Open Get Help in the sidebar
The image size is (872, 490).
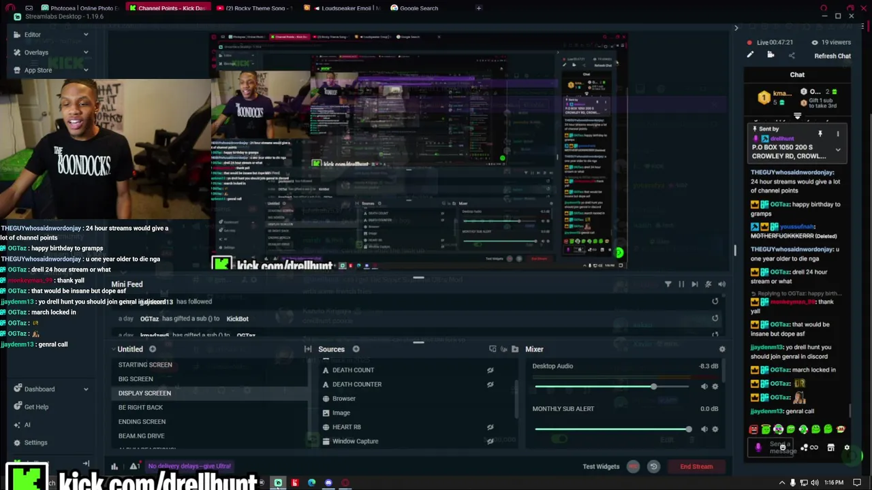coord(36,407)
